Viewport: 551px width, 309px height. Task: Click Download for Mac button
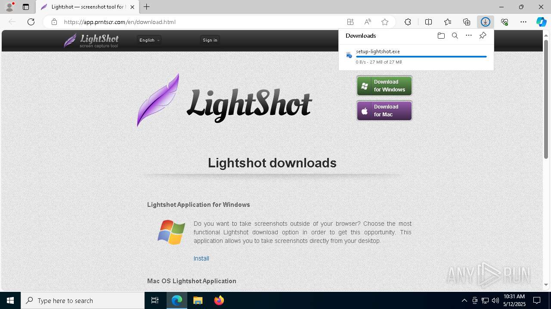[384, 111]
